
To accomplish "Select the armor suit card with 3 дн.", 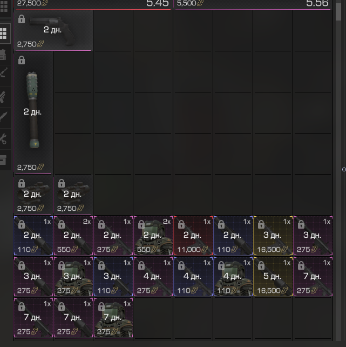I will (x=73, y=277).
